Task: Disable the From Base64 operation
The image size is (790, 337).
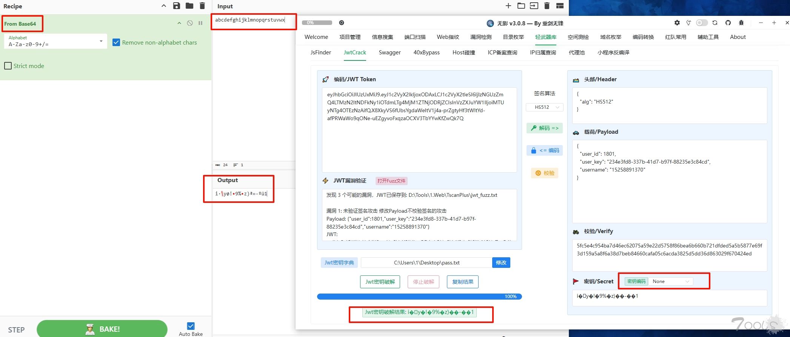Action: tap(190, 23)
